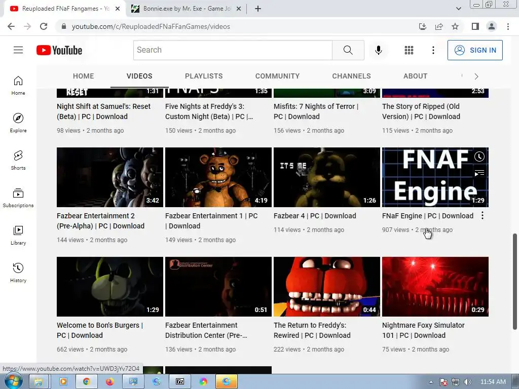519x389 pixels.
Task: Open YouTube settings three-dot menu
Action: (433, 50)
